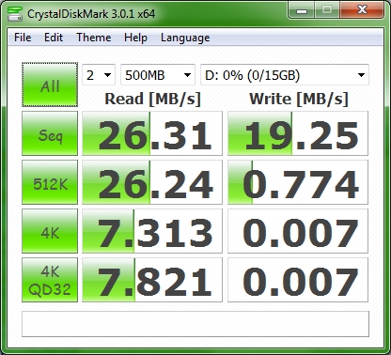
Task: Click the 4K QD32 write value 0.007
Action: pyautogui.click(x=298, y=280)
